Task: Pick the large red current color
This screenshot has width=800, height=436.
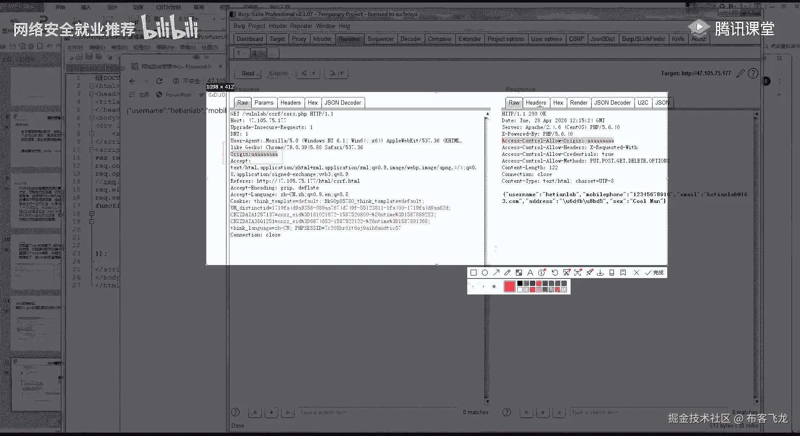Action: point(510,286)
